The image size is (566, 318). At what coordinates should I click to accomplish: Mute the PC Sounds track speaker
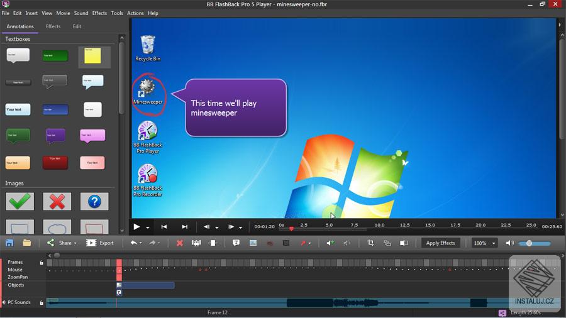coord(3,302)
